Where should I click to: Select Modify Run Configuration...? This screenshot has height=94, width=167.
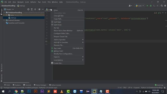tap(67, 54)
